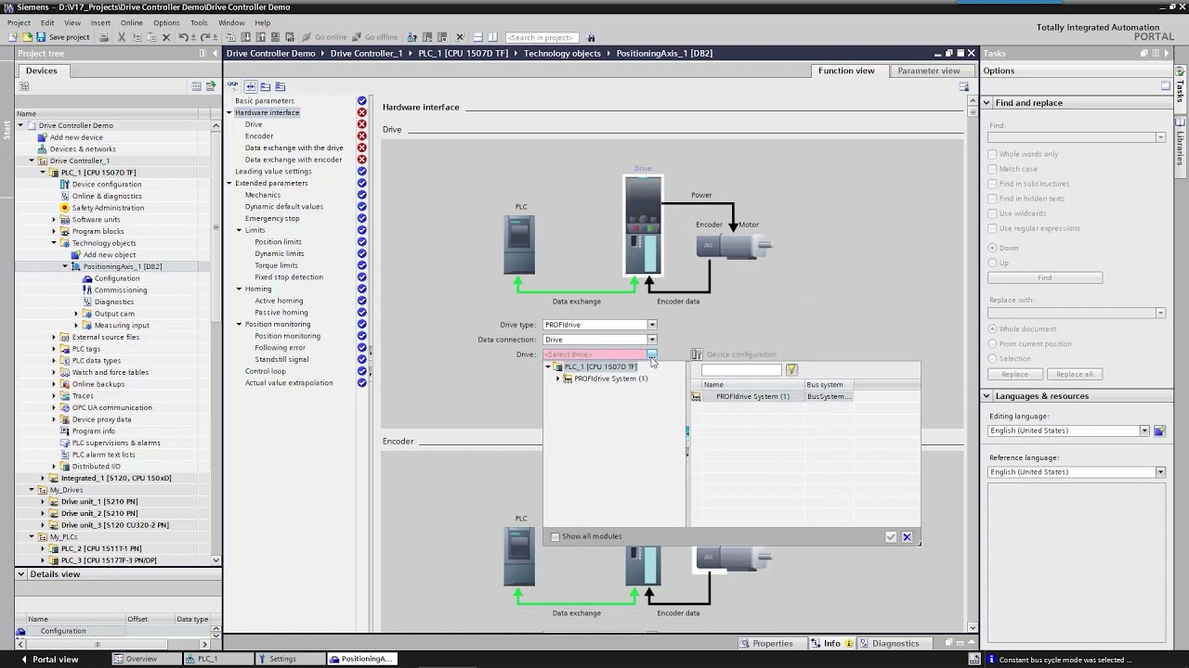
Task: Open Active homing parameter page
Action: 279,301
